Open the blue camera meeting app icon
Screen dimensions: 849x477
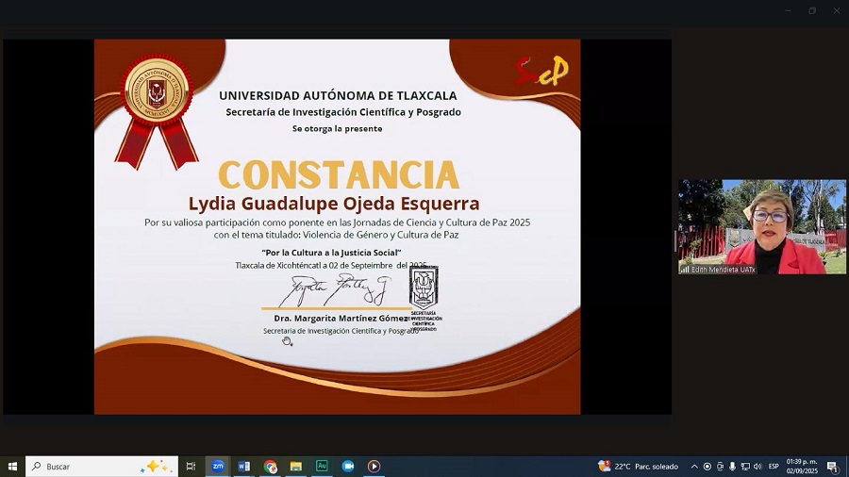(347, 467)
